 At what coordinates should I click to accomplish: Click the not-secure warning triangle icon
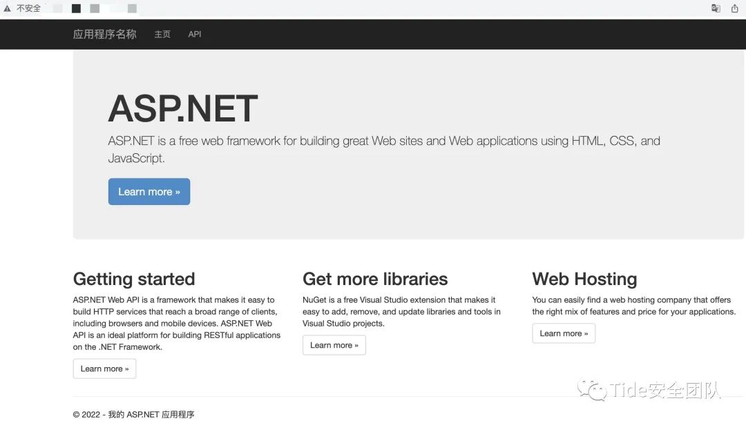(7, 8)
